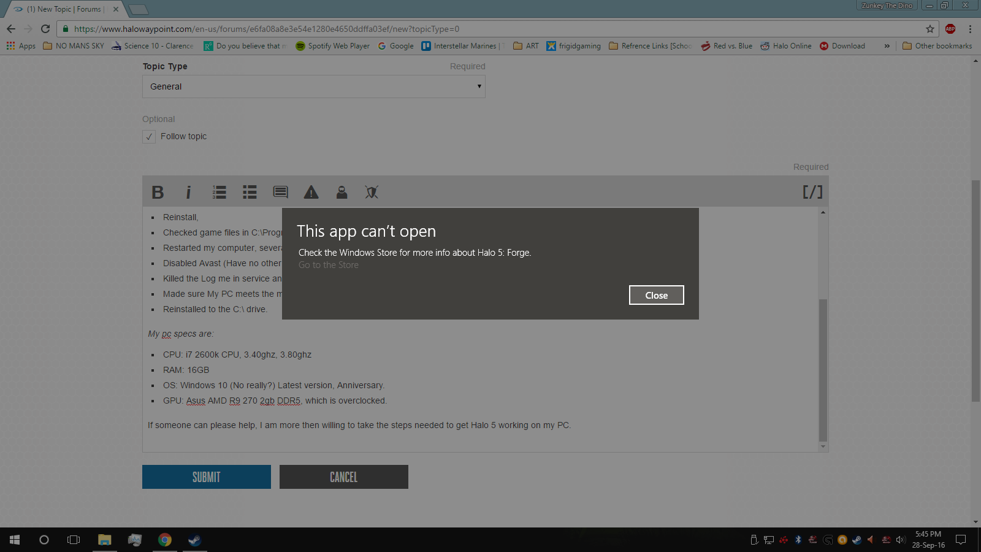This screenshot has width=981, height=552.
Task: Open the Science 10 - Clarence bookmark
Action: coord(152,46)
